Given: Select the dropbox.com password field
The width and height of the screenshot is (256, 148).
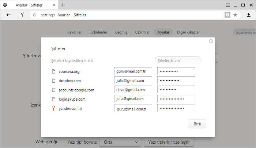Looking at the screenshot, I should [176, 81].
